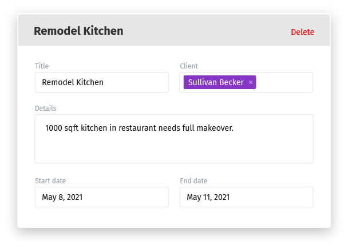
Task: Click the Start date label
Action: coord(50,180)
